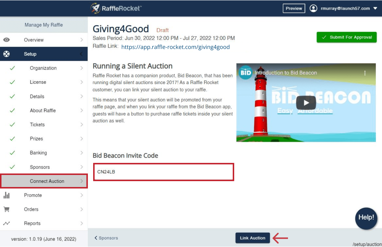Select the Setup menu section
Image resolution: width=382 pixels, height=247 pixels.
click(x=44, y=54)
